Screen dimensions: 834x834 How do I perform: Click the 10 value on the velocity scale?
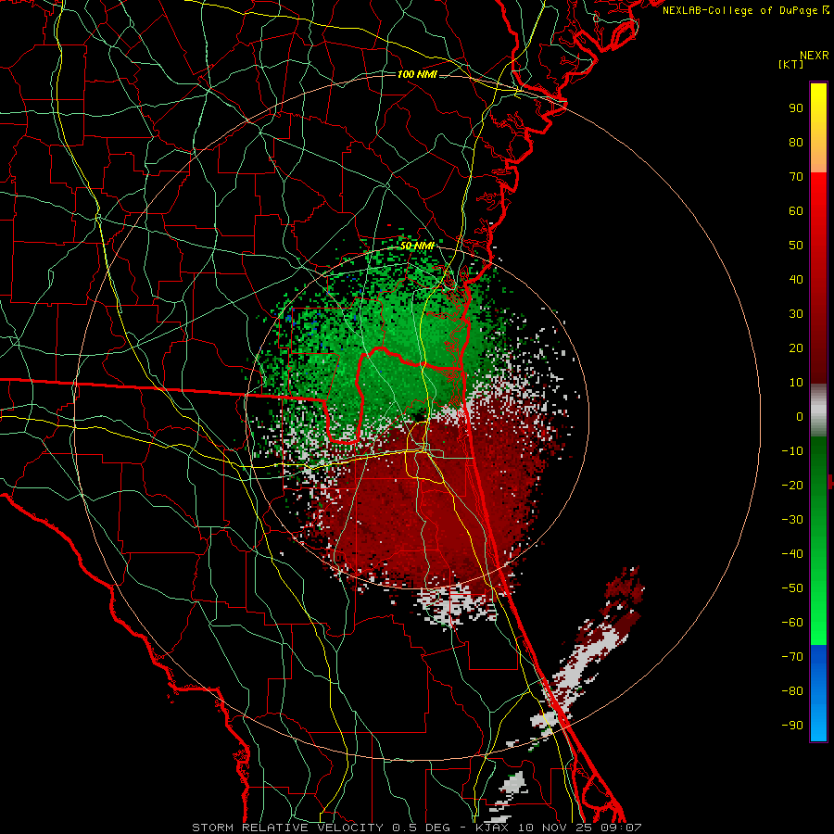(796, 383)
